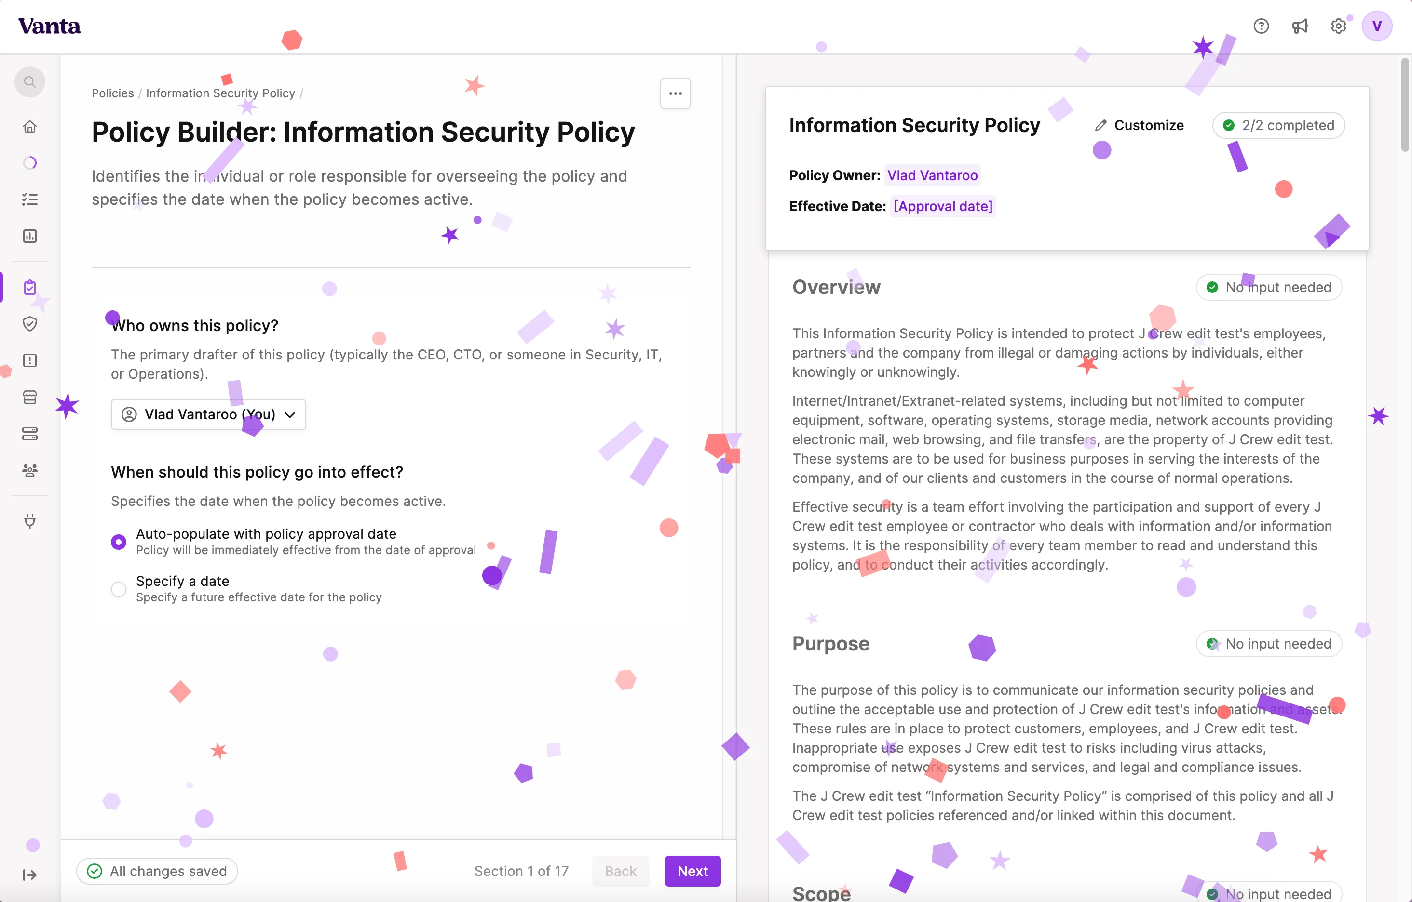This screenshot has height=902, width=1412.
Task: Open the search icon in sidebar
Action: [x=30, y=82]
